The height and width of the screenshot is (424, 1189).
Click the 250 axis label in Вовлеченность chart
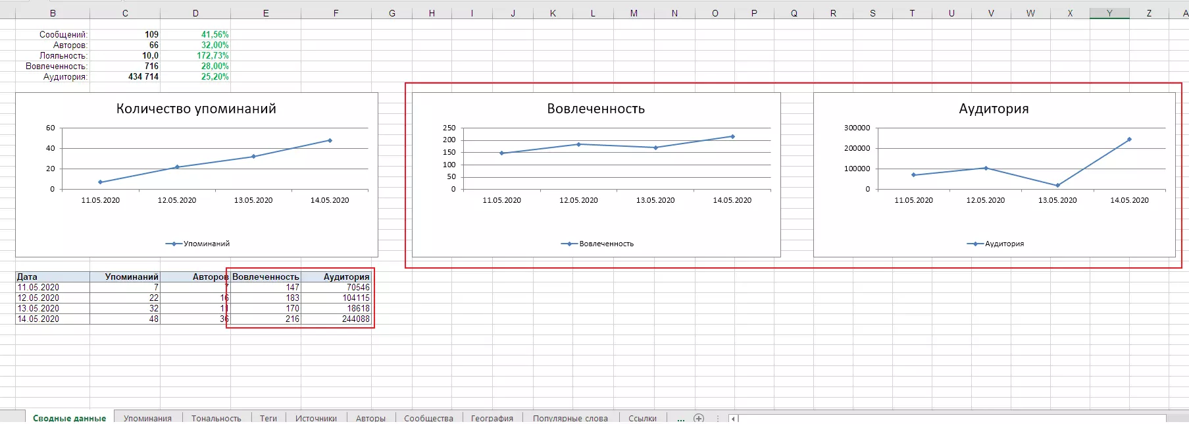(x=449, y=128)
